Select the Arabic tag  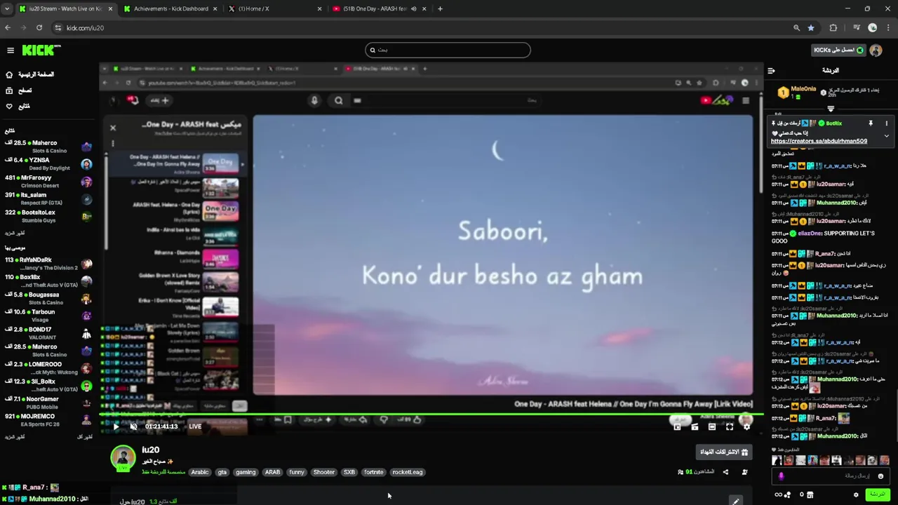200,472
